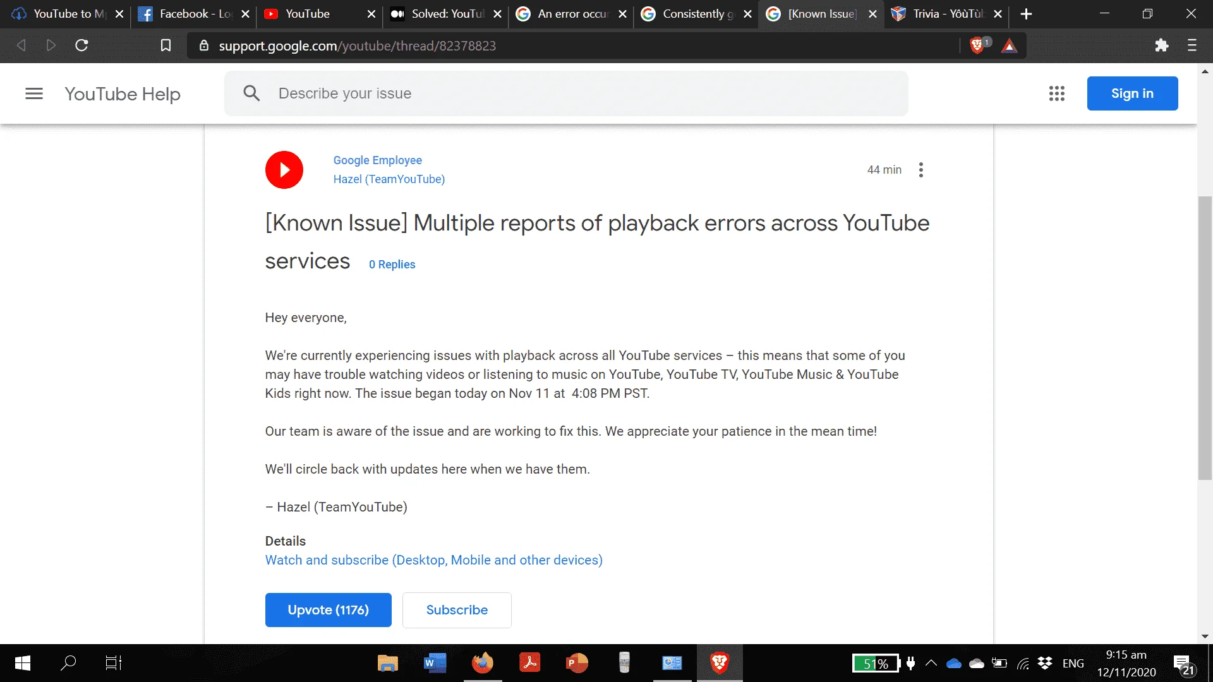Image resolution: width=1213 pixels, height=682 pixels.
Task: Open Brave Rewards triangle icon
Action: (1009, 45)
